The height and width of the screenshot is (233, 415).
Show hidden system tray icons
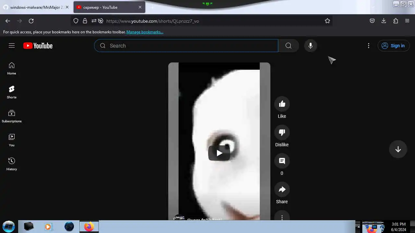(x=358, y=227)
